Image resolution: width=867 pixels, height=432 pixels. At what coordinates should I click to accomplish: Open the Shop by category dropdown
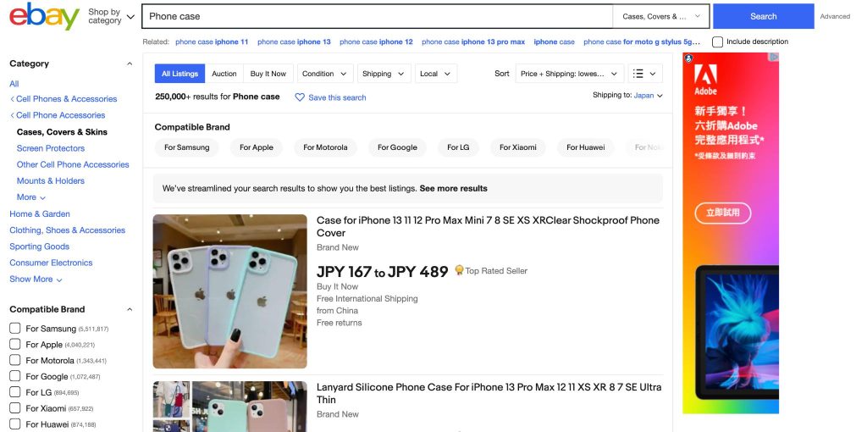pos(111,16)
